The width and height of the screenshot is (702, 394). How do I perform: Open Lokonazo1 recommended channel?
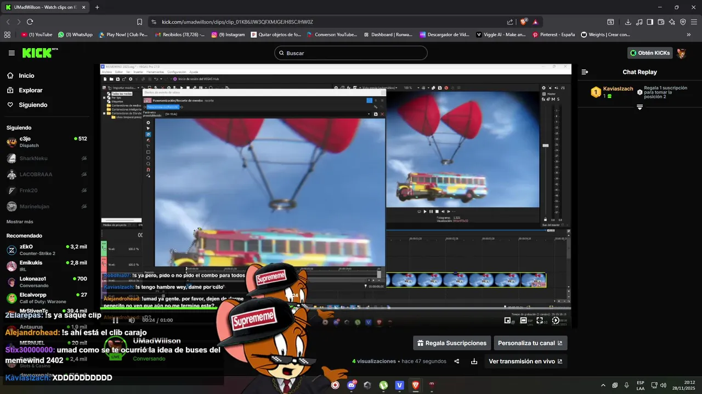click(47, 282)
